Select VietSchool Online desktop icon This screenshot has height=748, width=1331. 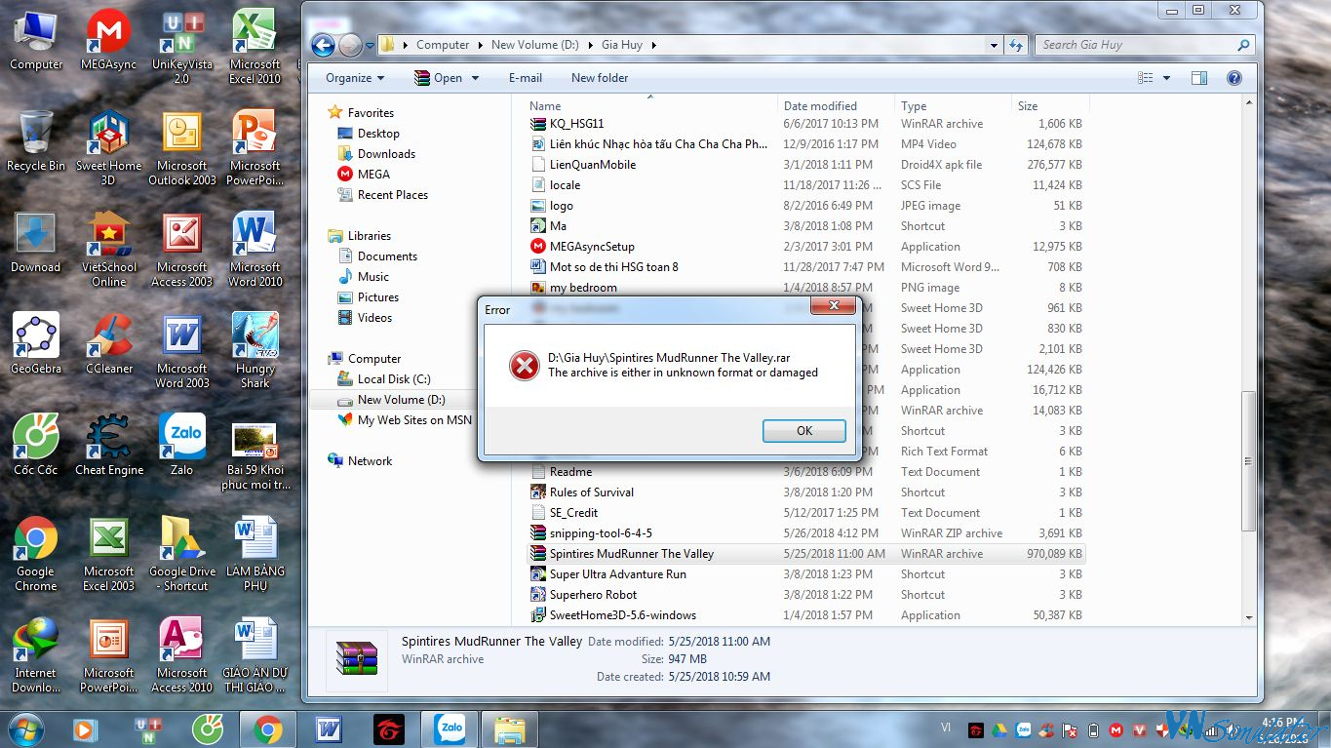click(x=109, y=251)
